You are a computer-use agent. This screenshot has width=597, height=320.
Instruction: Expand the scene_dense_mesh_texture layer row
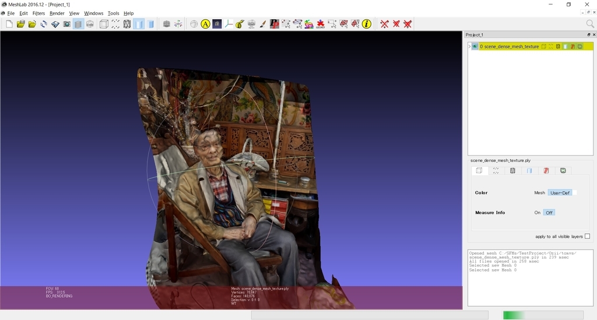pos(469,47)
